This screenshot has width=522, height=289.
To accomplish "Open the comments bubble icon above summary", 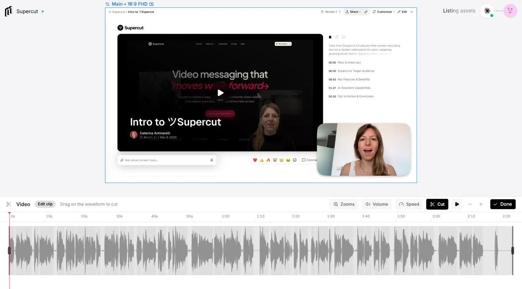I will click(x=344, y=37).
